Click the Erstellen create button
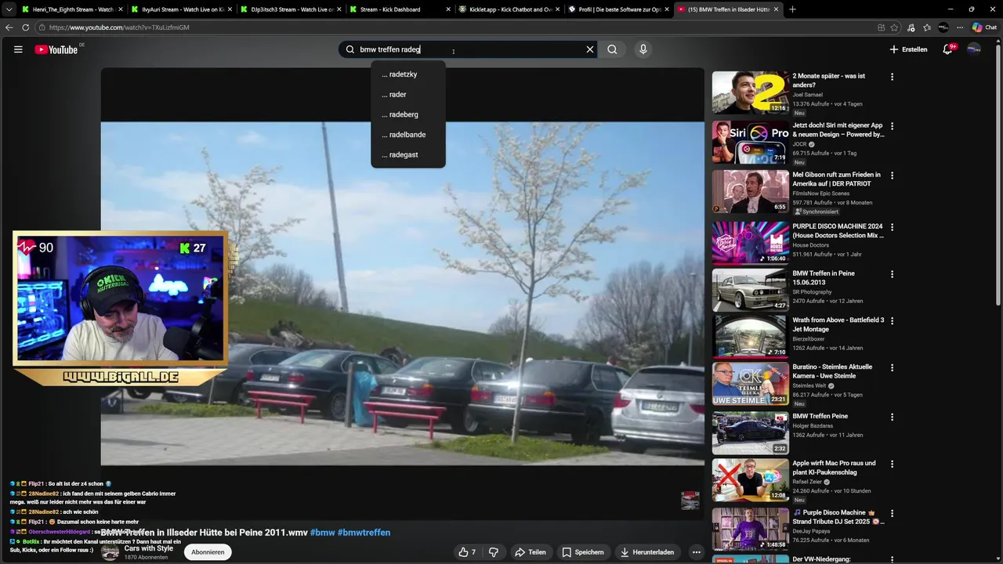 [908, 49]
